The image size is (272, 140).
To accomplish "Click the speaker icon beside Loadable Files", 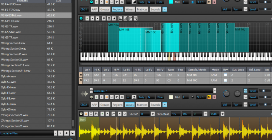I will click(66, 133).
